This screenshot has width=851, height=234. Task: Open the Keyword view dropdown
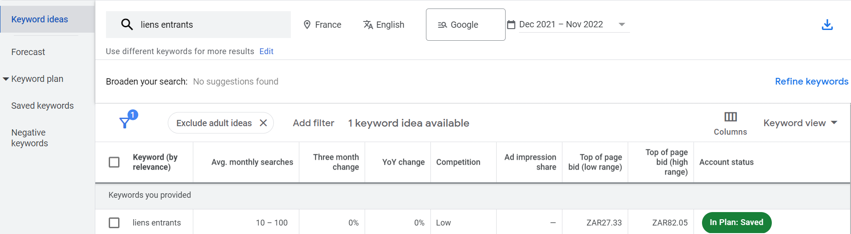pos(800,123)
